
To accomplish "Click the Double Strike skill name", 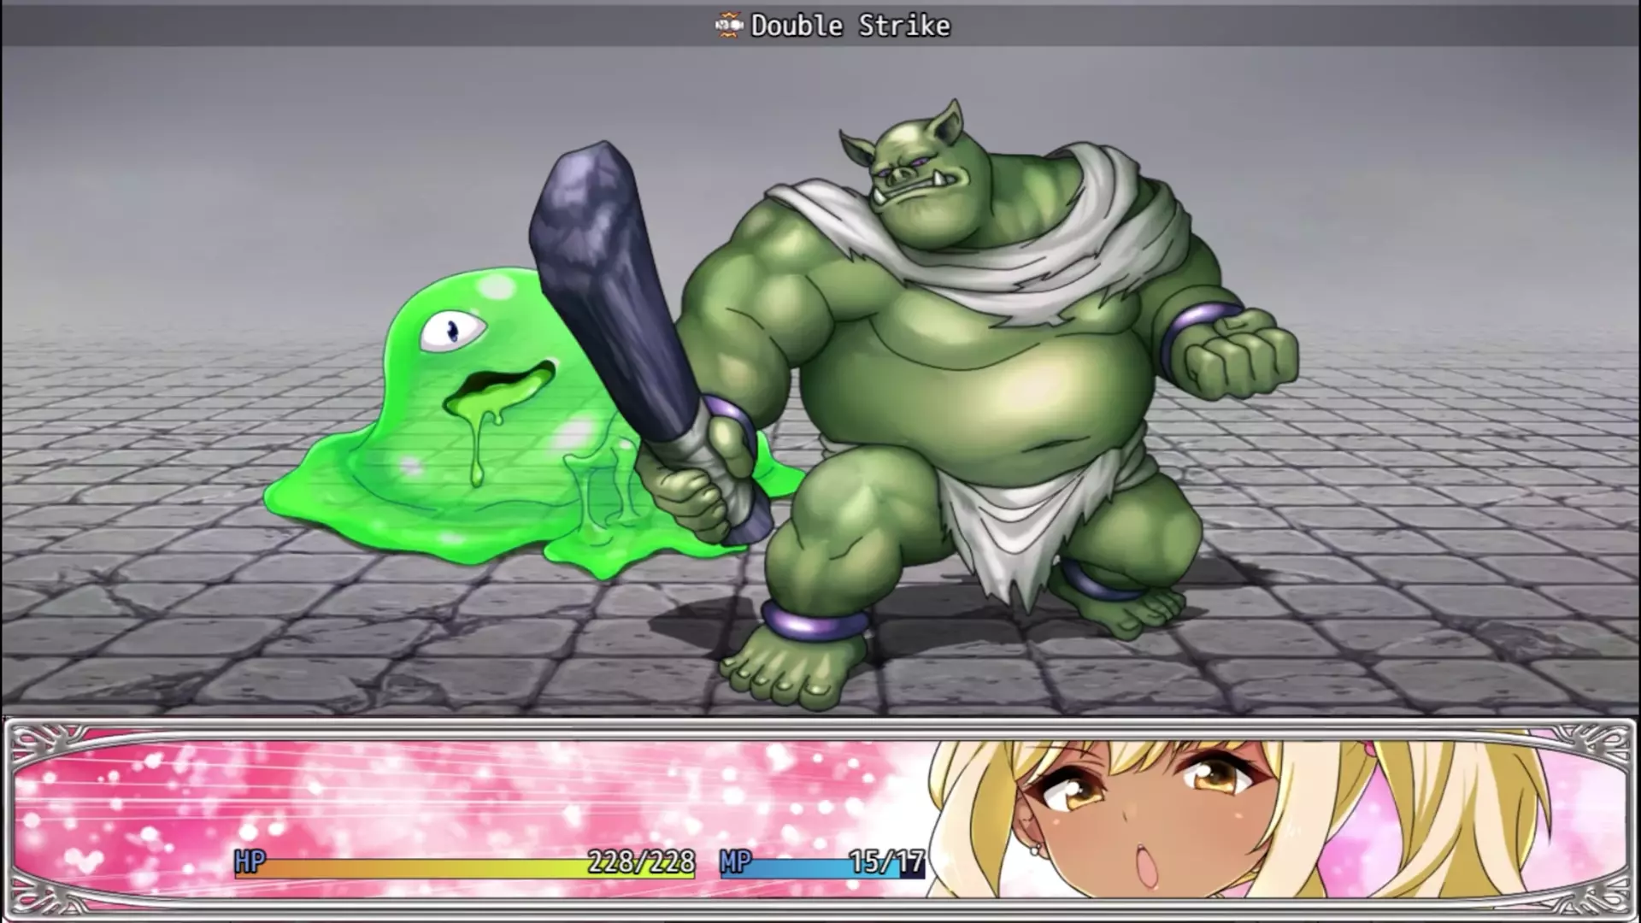I will tap(850, 26).
